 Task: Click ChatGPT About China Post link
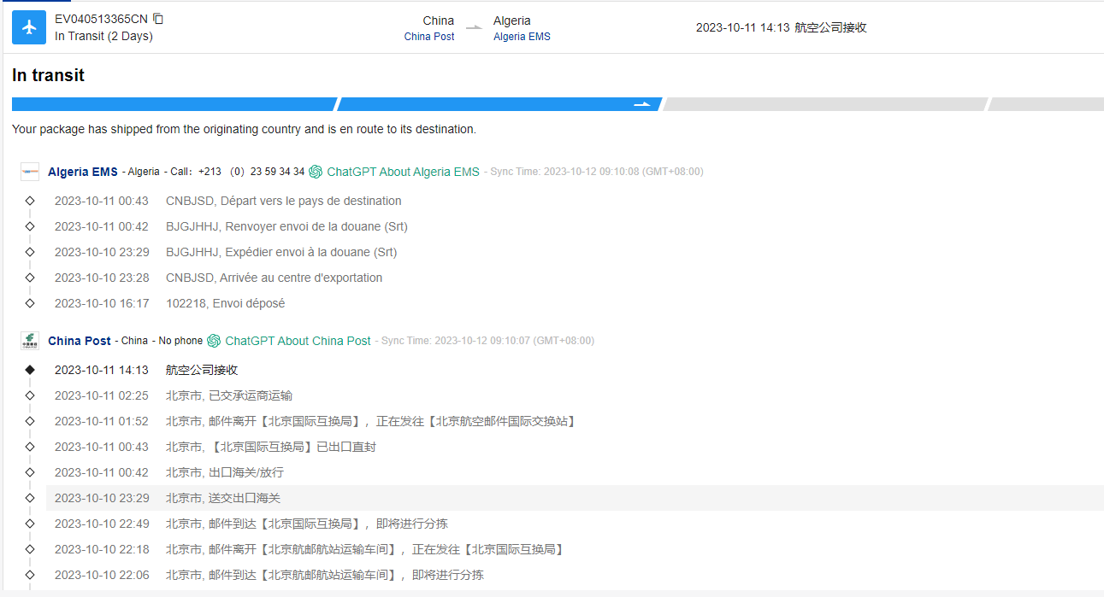click(298, 341)
